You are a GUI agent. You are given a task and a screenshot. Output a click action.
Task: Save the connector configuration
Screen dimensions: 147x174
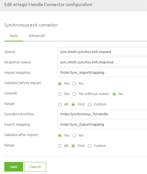point(14,167)
